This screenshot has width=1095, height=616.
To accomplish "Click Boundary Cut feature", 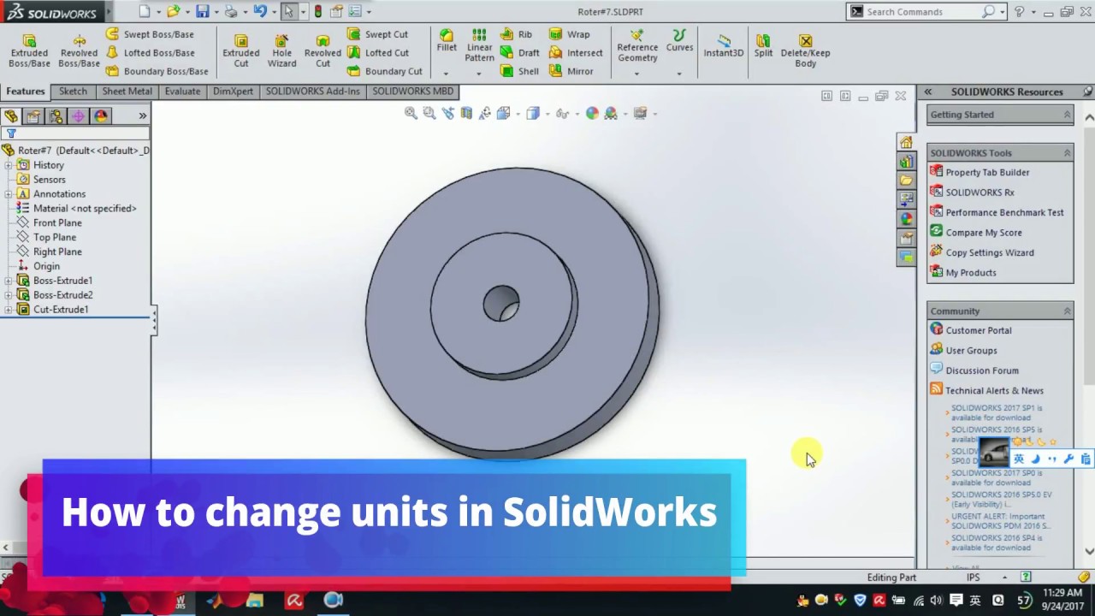I will tap(384, 71).
